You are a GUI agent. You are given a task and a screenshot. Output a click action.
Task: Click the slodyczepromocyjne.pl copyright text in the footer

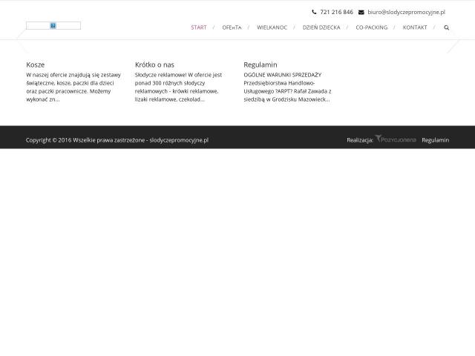[179, 140]
